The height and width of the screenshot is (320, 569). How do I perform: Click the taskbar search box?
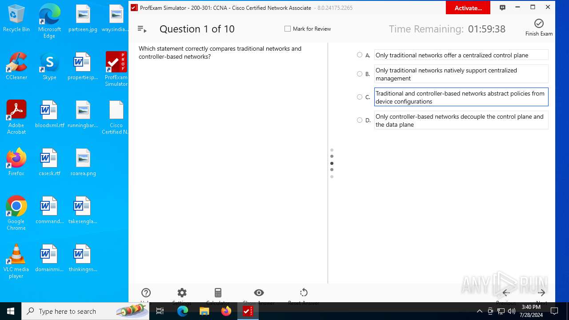(x=85, y=311)
